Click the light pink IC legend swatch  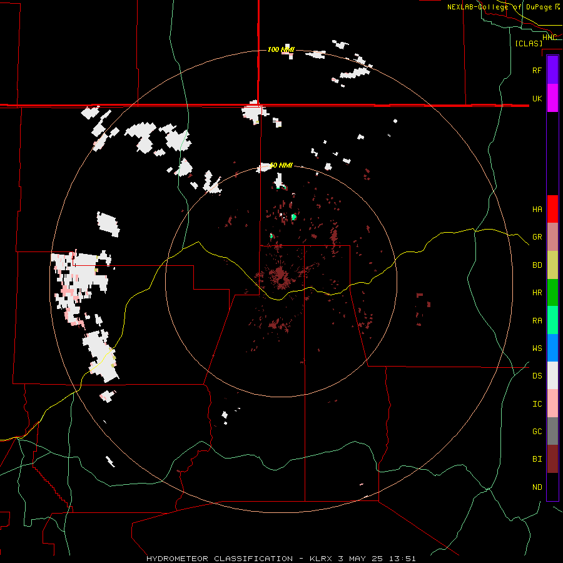(552, 403)
